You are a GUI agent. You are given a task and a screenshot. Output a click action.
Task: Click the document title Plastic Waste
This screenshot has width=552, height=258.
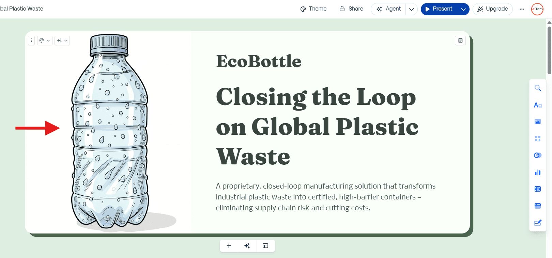click(x=26, y=9)
